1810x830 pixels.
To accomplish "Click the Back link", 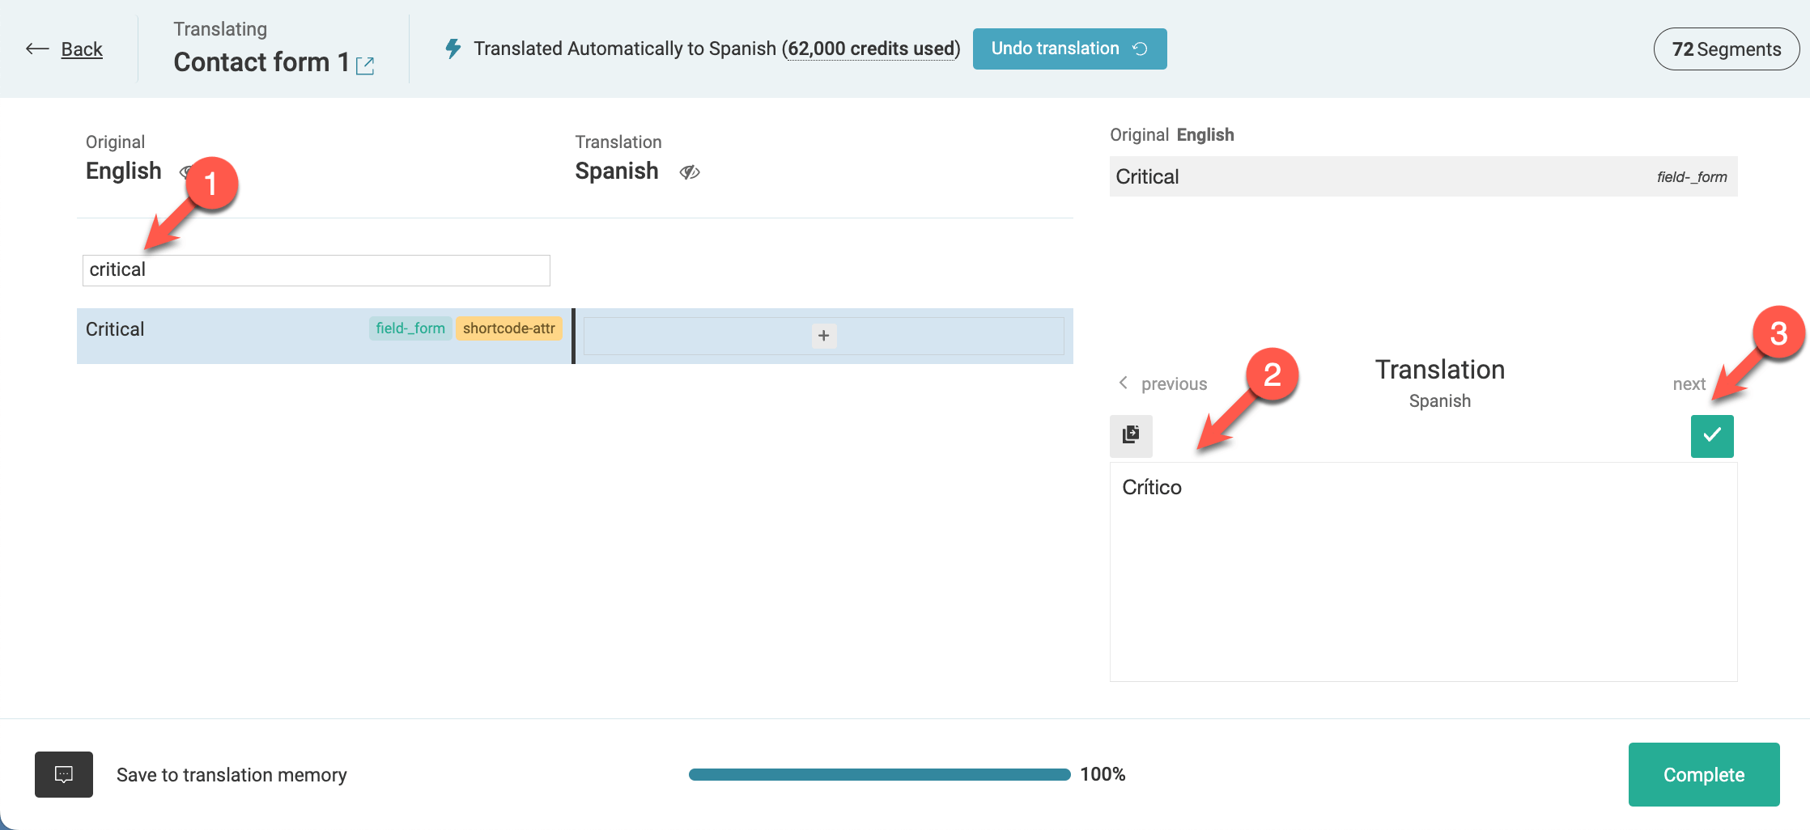I will click(82, 49).
